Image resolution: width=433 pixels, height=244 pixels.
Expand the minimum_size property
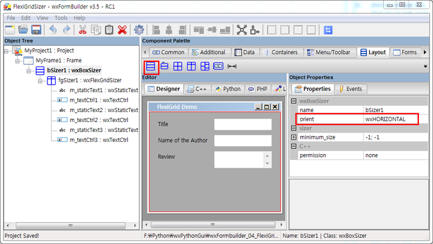(294, 137)
